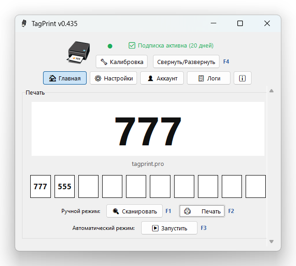The width and height of the screenshot is (296, 266).
Task: Click the large 777 preview area
Action: (x=148, y=129)
